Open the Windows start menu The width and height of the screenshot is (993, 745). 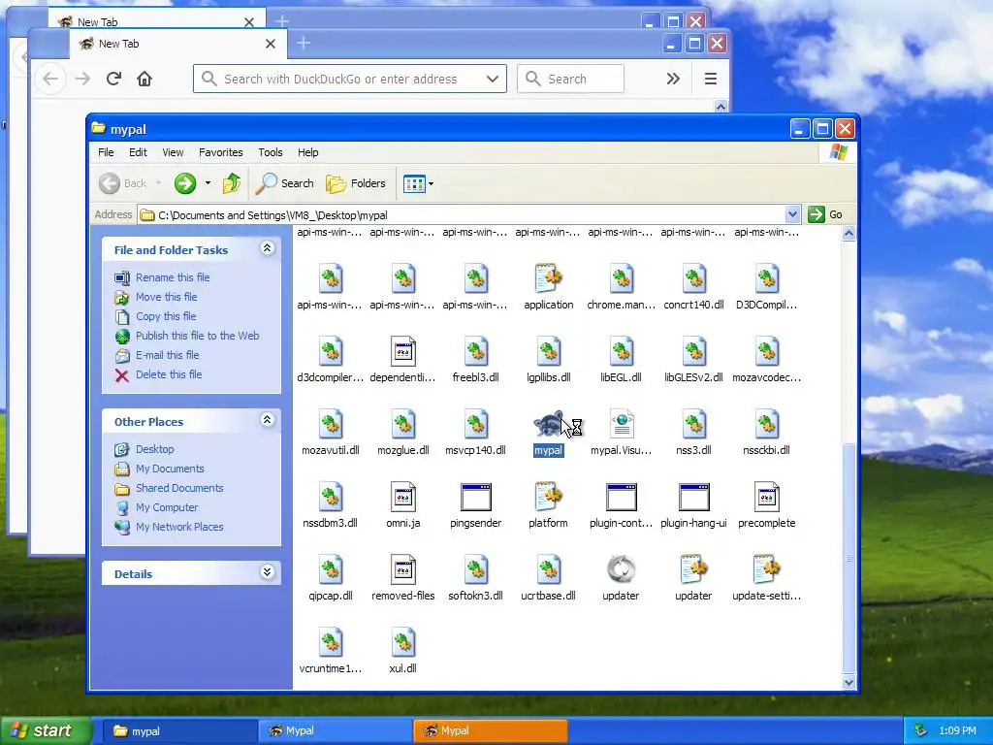[45, 730]
